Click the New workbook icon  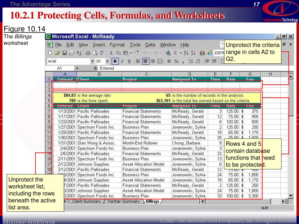pos(50,53)
